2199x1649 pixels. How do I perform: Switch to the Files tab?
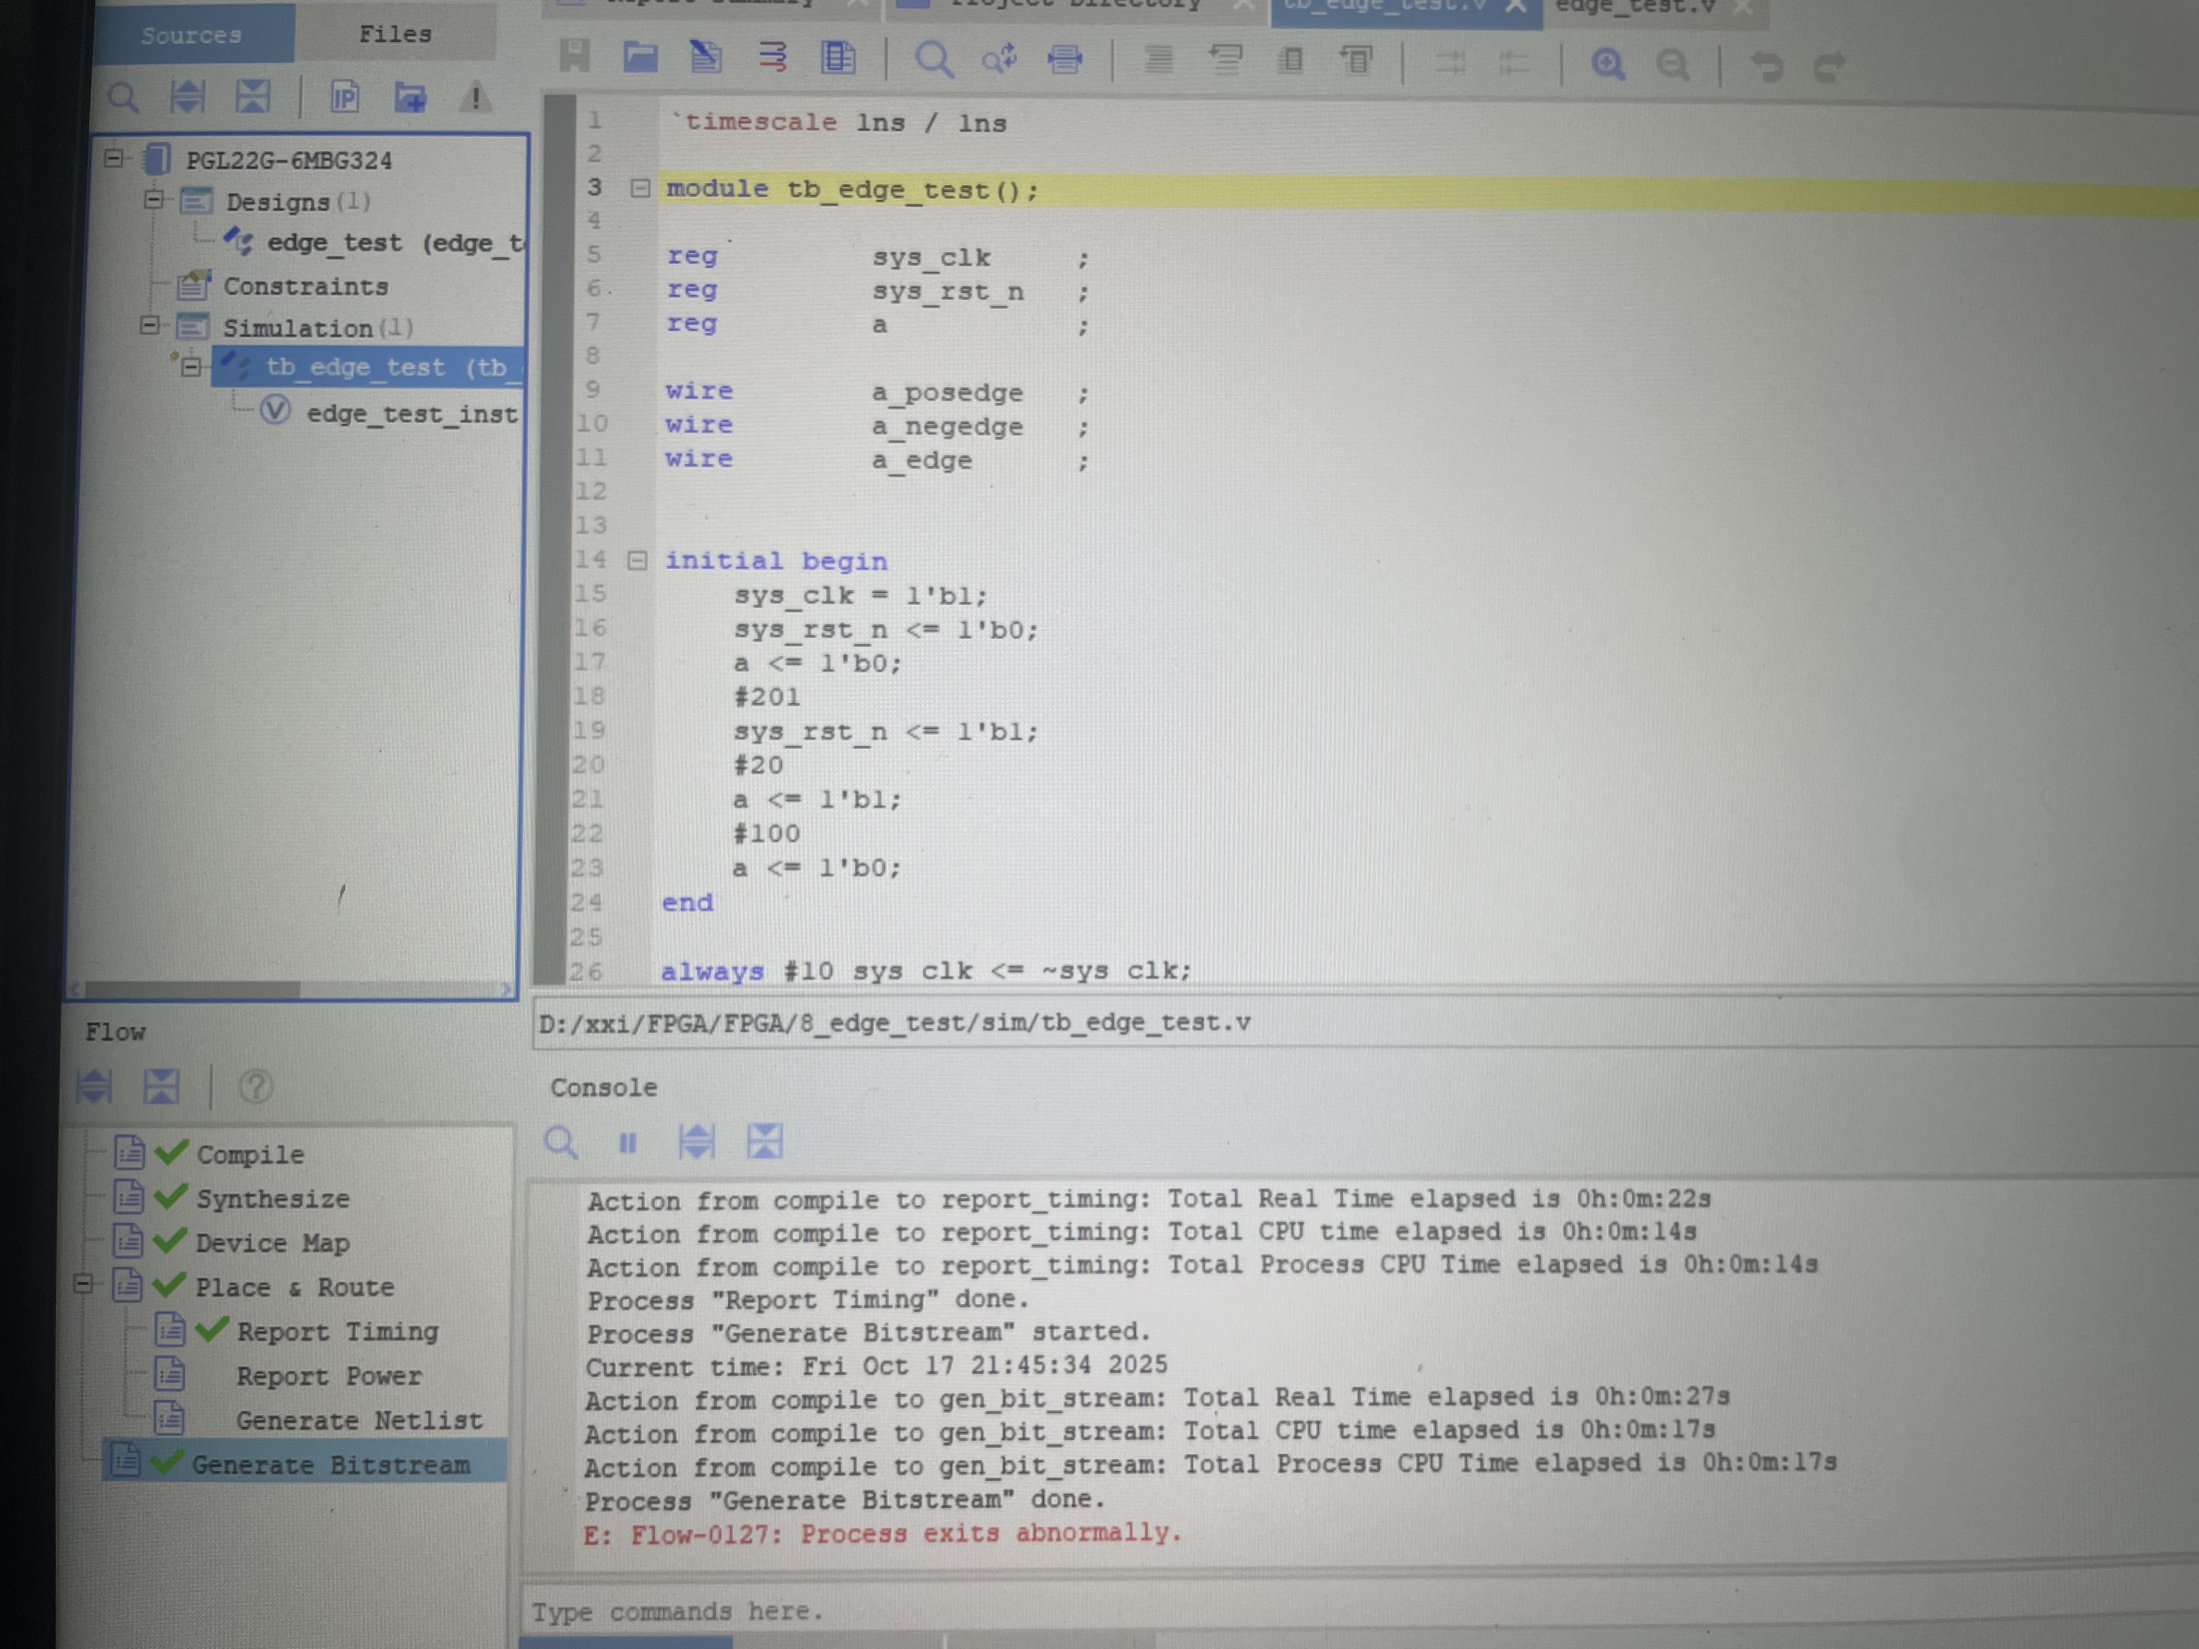click(x=395, y=34)
